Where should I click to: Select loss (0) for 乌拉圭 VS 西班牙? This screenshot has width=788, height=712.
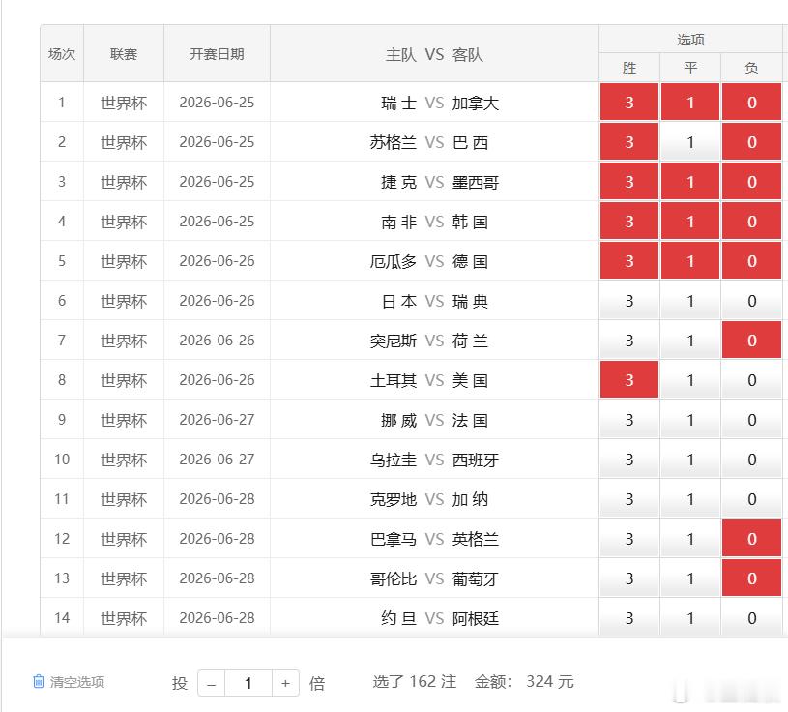[x=752, y=460]
